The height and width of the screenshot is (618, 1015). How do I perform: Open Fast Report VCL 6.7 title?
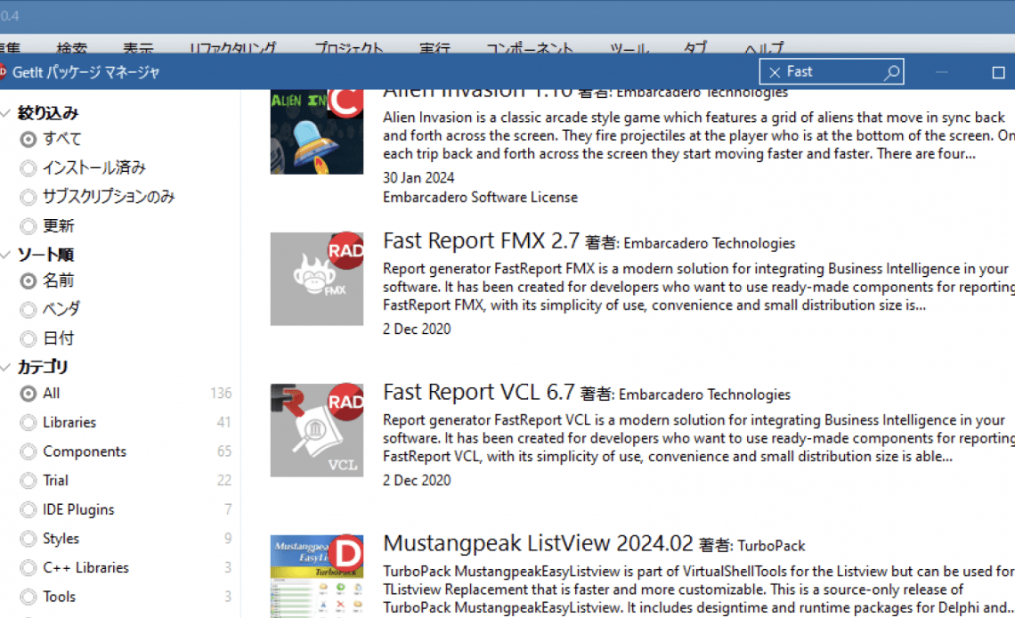[x=478, y=392]
